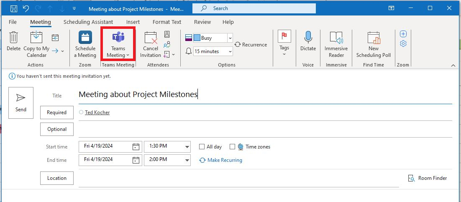Screen dimensions: 461x202
Task: Create a New Scheduling Poll
Action: [373, 38]
